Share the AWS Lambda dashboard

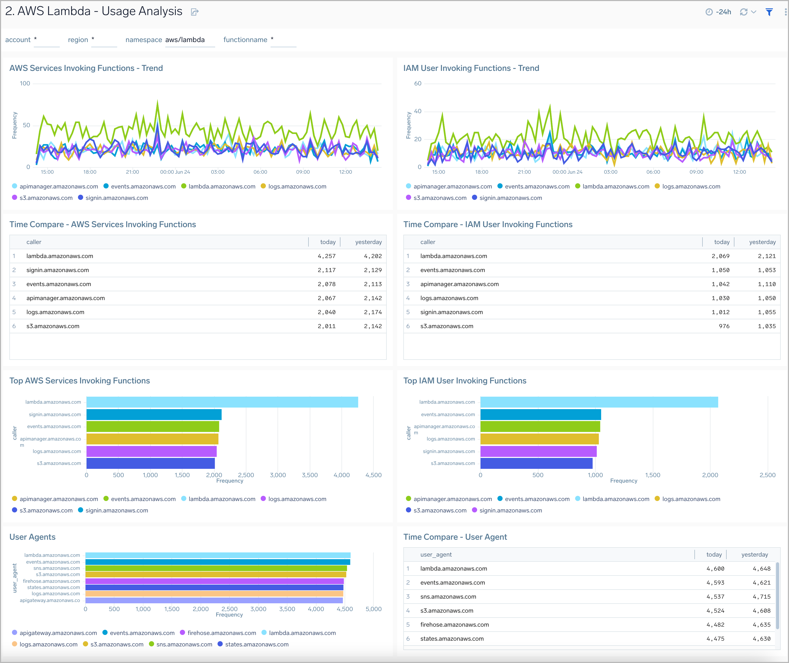click(195, 12)
